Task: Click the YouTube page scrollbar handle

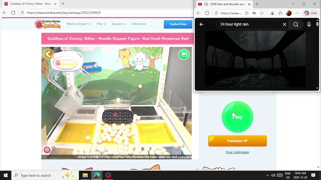Action: pyautogui.click(x=317, y=24)
